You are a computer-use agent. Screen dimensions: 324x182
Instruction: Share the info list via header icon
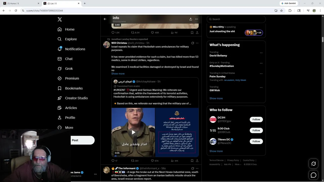[x=191, y=19]
